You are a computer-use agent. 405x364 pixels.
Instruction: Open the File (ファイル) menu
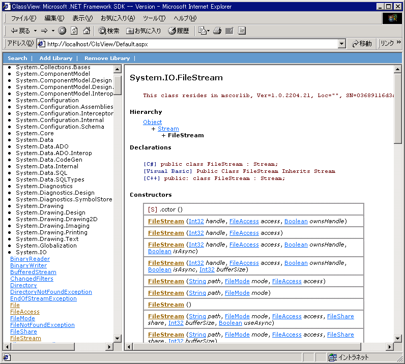coord(23,18)
